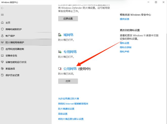Click the home icon beside 主页
This screenshot has width=167, height=124.
coord(2,23)
